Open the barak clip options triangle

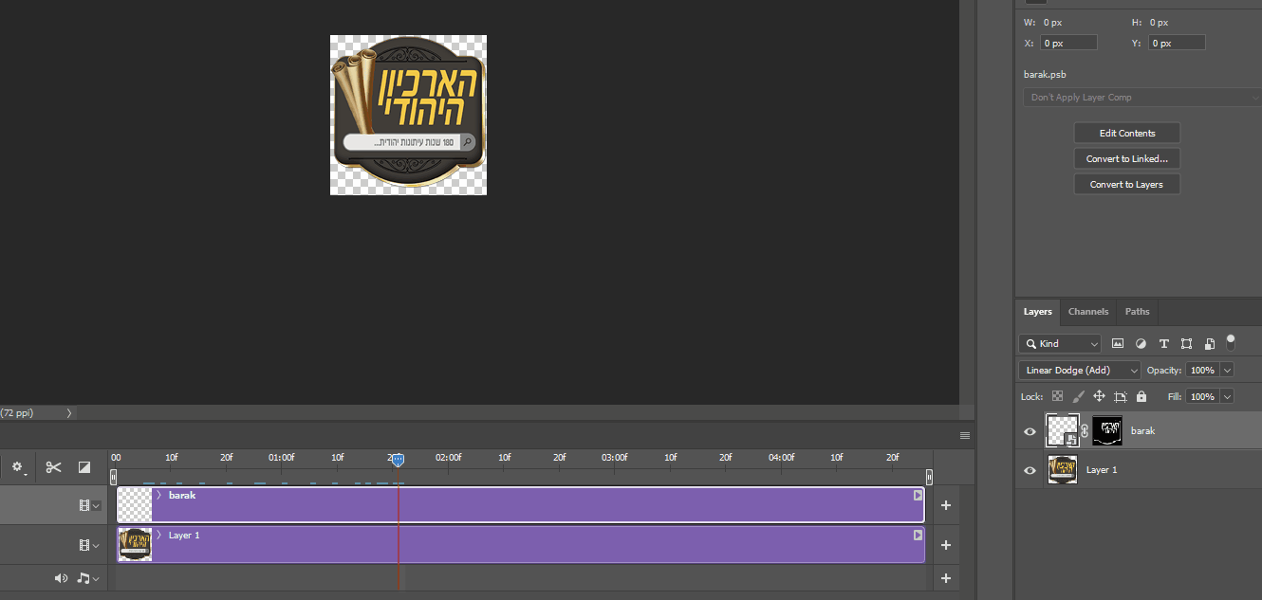click(x=918, y=496)
